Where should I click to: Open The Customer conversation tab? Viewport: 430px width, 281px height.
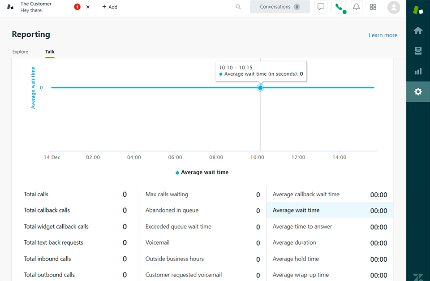36,6
